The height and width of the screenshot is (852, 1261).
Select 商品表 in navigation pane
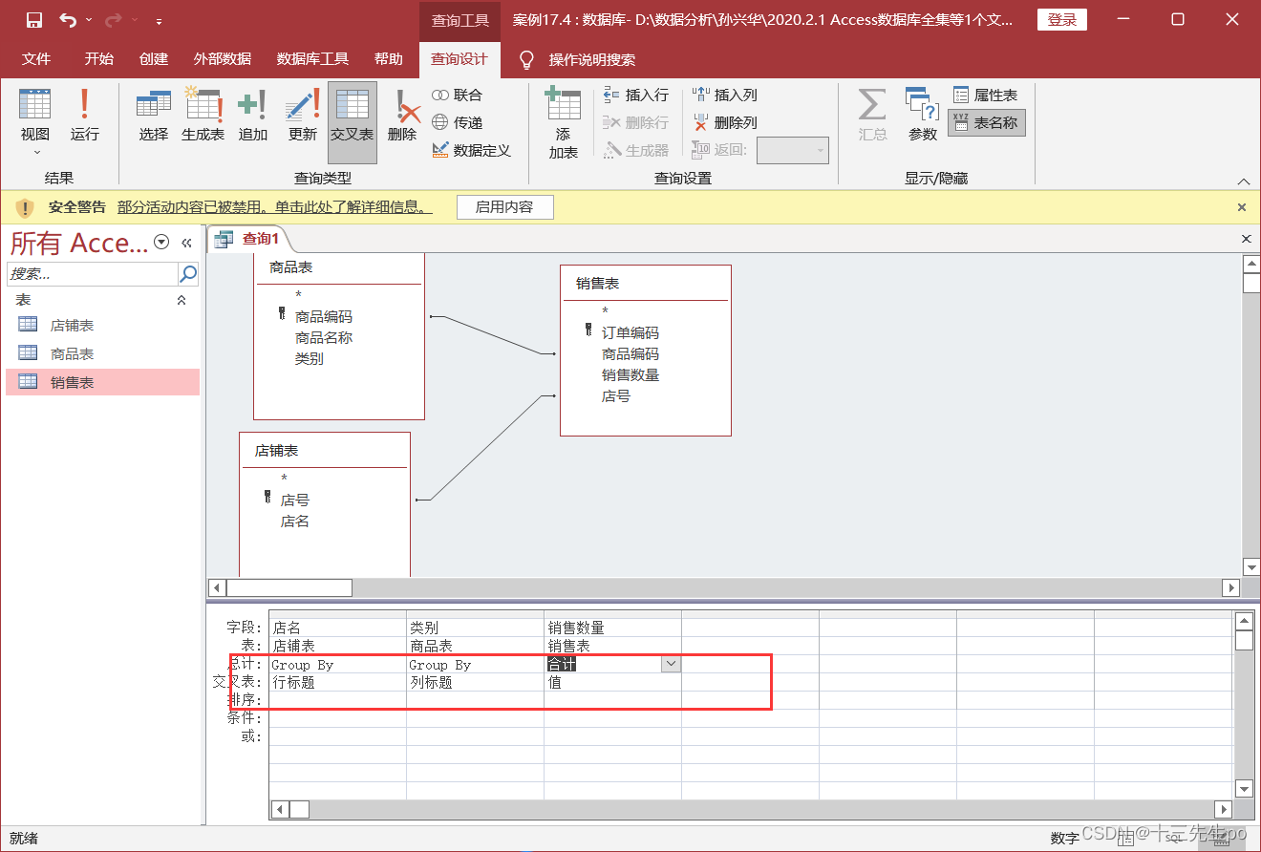click(x=102, y=354)
